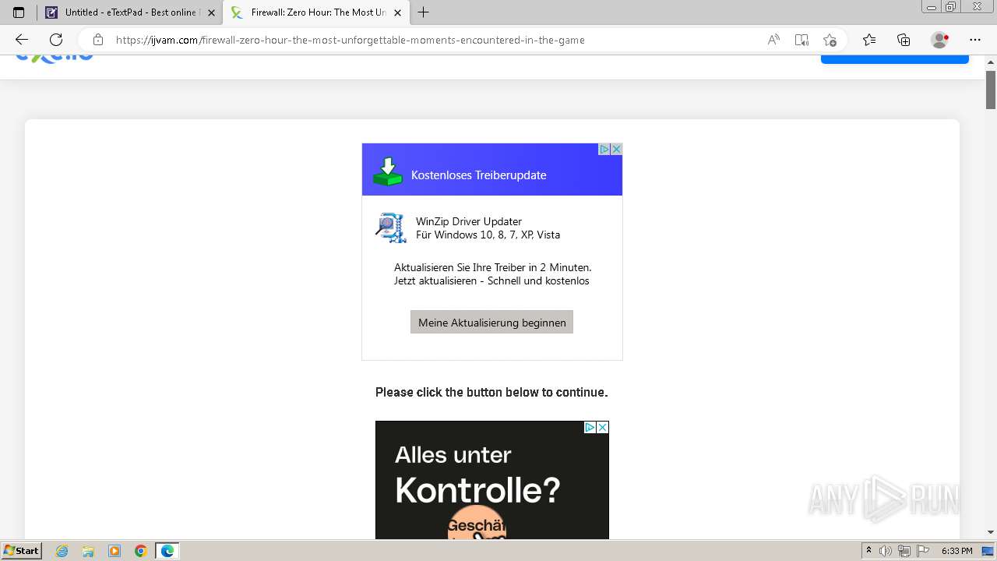Launch Chrome from the taskbar
Viewport: 997px width, 561px height.
click(x=140, y=551)
